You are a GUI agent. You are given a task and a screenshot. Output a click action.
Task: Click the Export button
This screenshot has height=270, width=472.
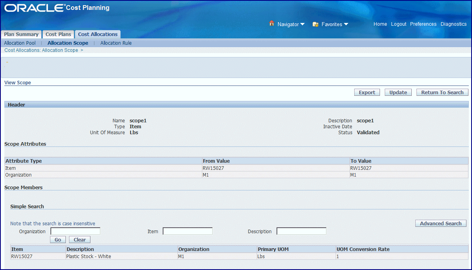click(x=367, y=93)
